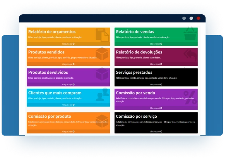The image size is (226, 160).
Task: Click filter description under Produtos devolvidos
Action: click(x=51, y=78)
